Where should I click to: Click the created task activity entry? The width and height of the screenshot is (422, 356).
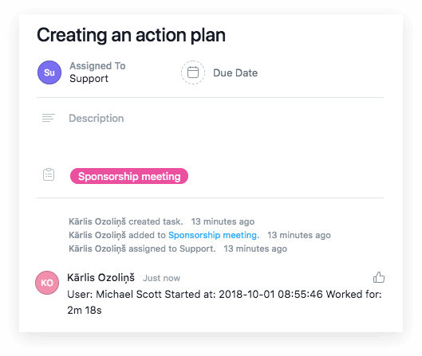point(126,221)
